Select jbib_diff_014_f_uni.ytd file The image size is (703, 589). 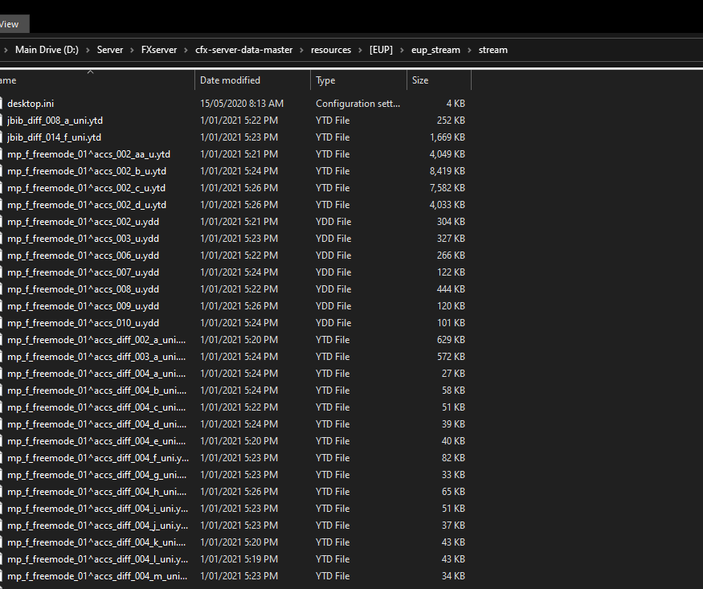tap(54, 137)
